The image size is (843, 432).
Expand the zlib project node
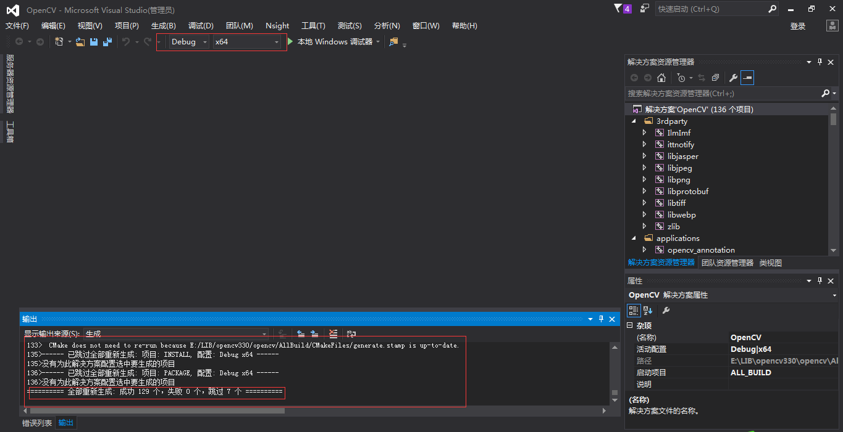coord(645,227)
